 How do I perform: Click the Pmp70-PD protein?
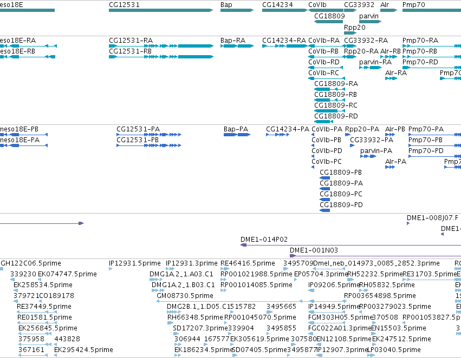[x=435, y=156]
